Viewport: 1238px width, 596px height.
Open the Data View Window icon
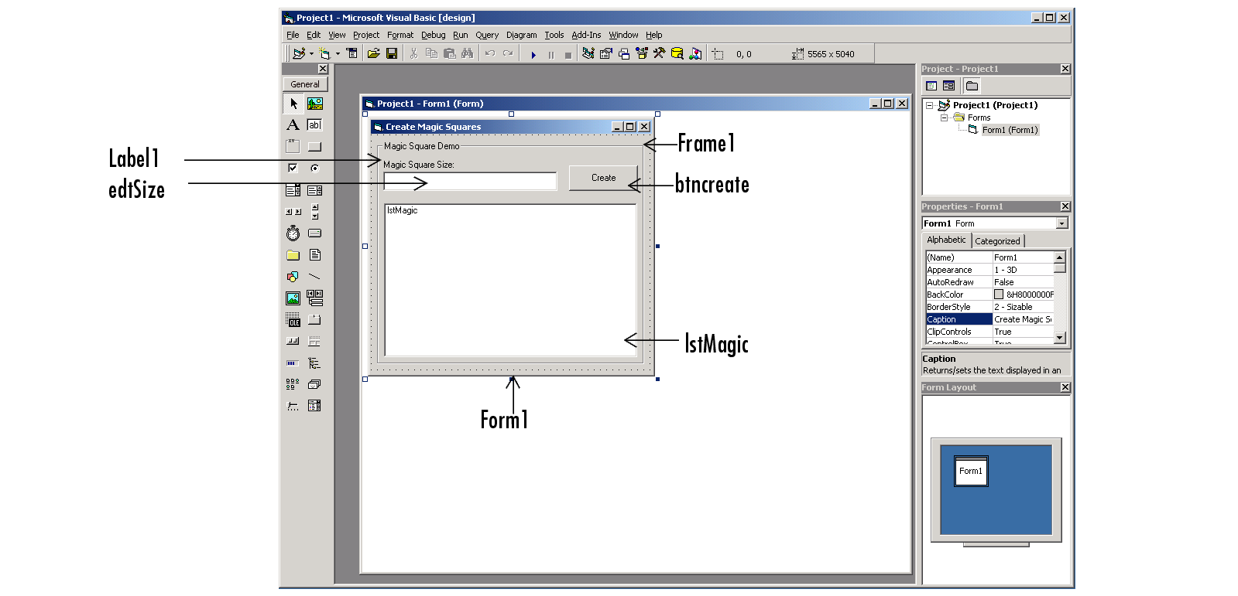[x=677, y=53]
